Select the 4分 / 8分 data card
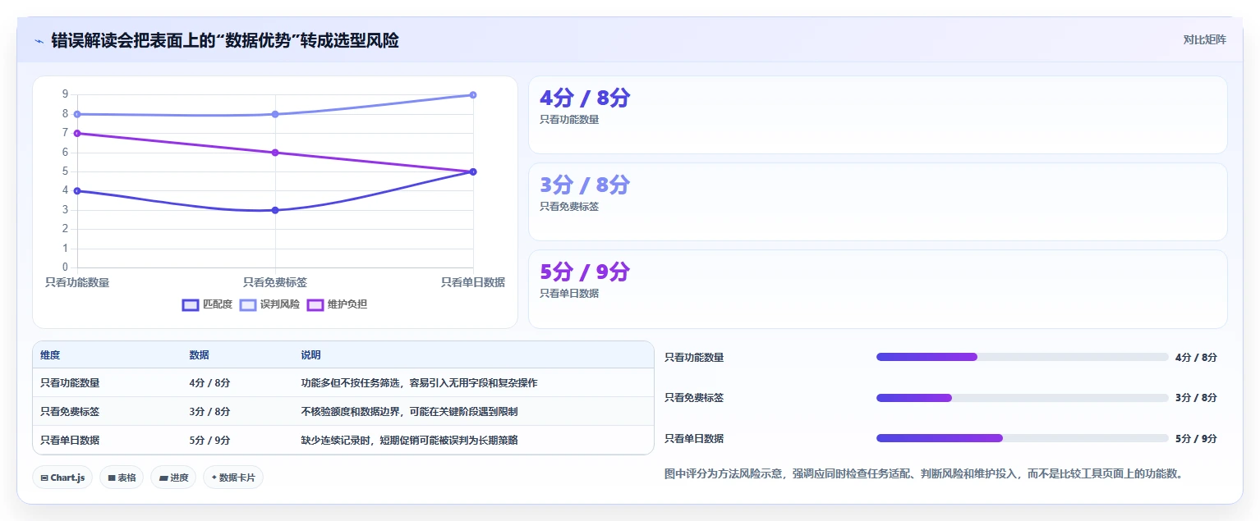Screen dimensions: 1260x521 (877, 115)
